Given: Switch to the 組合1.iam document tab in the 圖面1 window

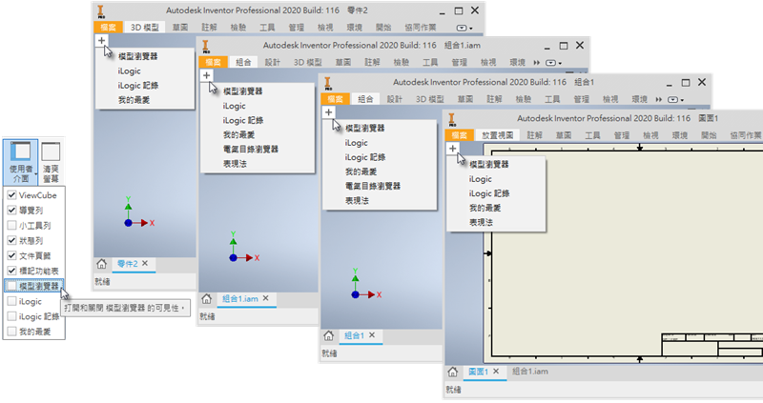Looking at the screenshot, I should pyautogui.click(x=530, y=372).
